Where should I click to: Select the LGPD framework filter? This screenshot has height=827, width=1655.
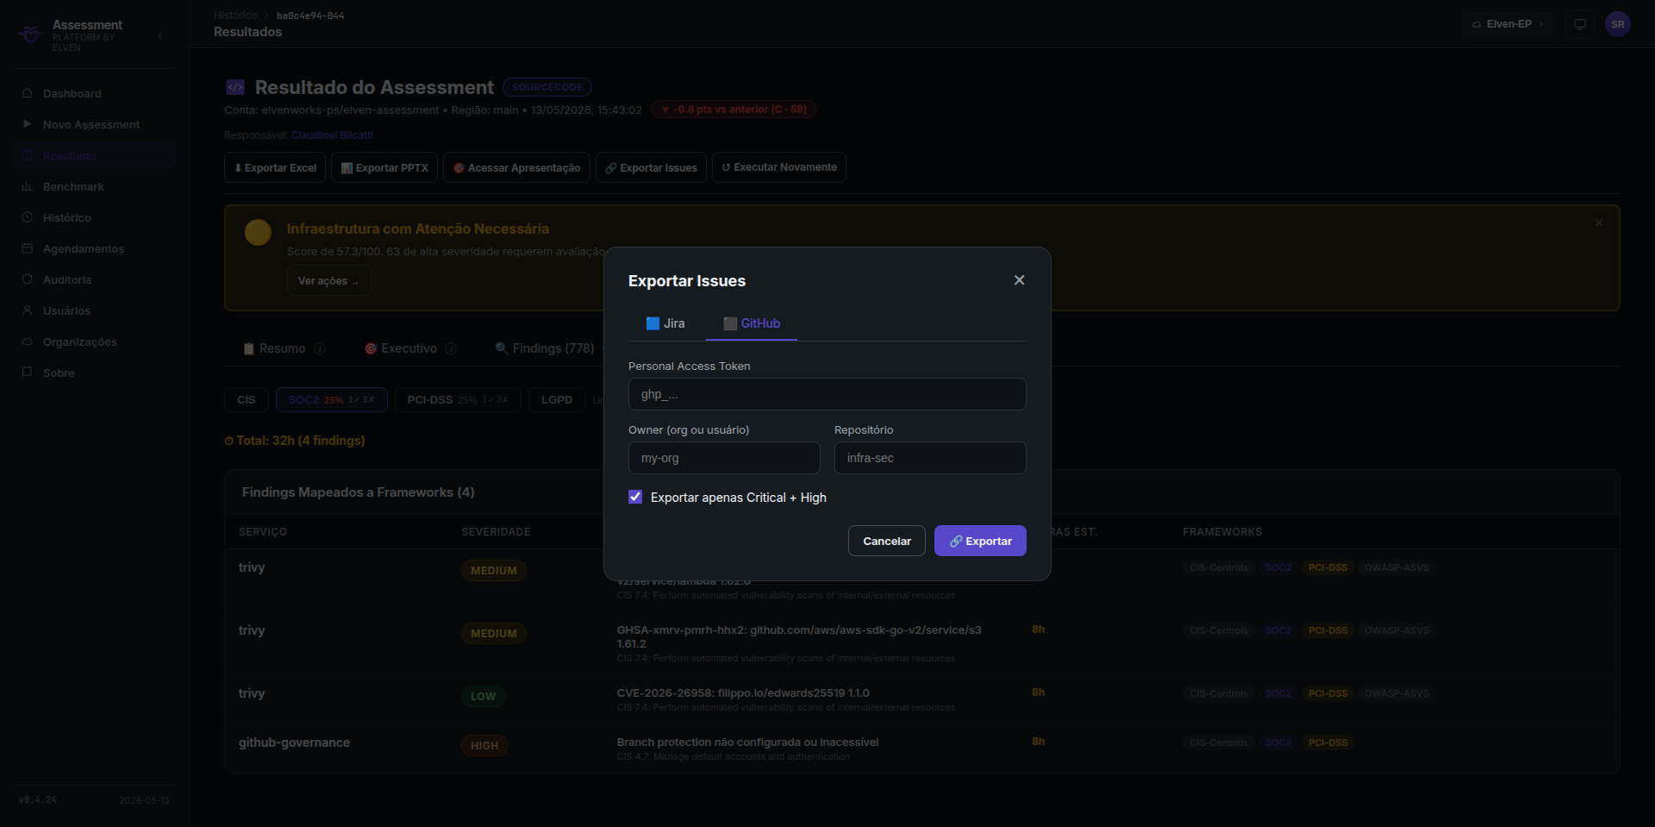556,399
